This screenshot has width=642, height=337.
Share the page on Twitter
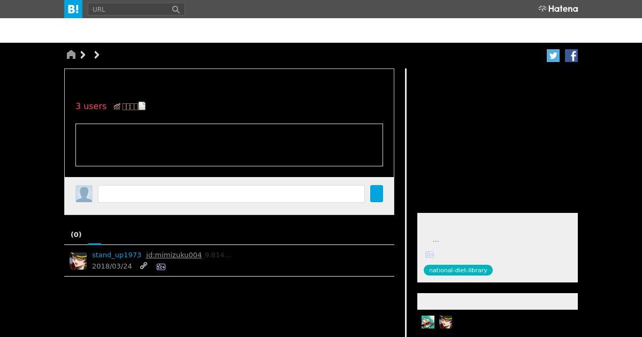tap(553, 56)
